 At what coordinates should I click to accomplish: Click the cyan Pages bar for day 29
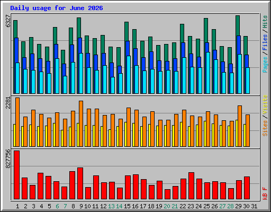(240, 74)
